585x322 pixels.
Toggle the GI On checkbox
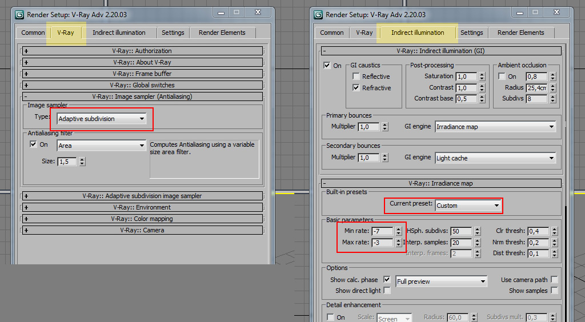pos(327,65)
